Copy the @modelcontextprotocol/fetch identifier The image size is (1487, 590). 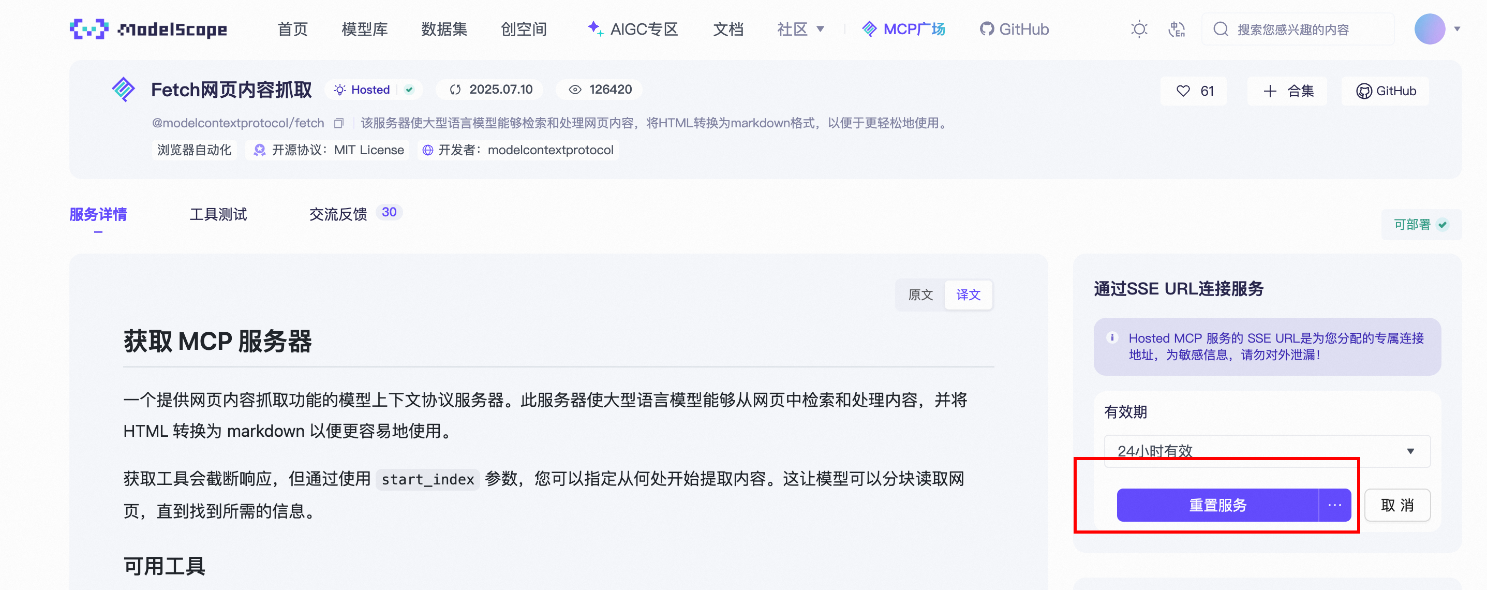coord(339,123)
